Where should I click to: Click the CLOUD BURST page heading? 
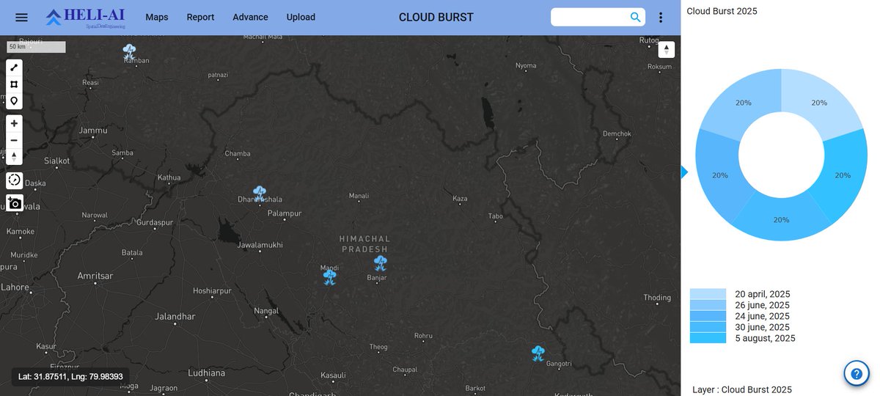click(436, 18)
